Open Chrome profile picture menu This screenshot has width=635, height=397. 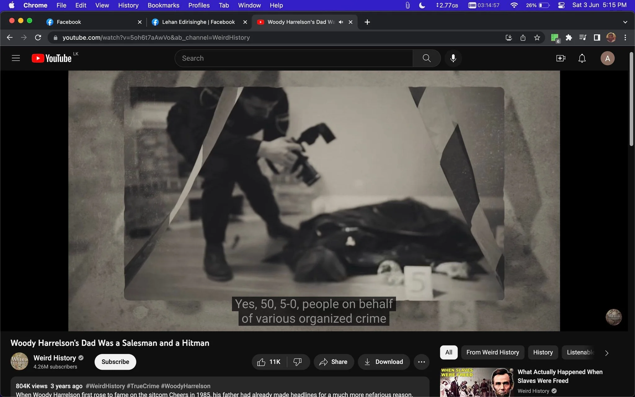[x=611, y=38]
